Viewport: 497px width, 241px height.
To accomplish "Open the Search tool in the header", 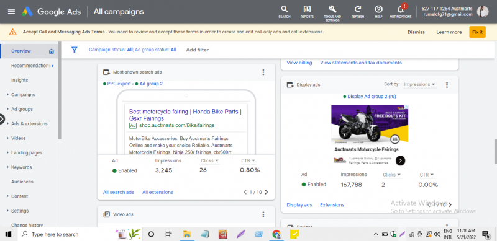I will point(285,12).
